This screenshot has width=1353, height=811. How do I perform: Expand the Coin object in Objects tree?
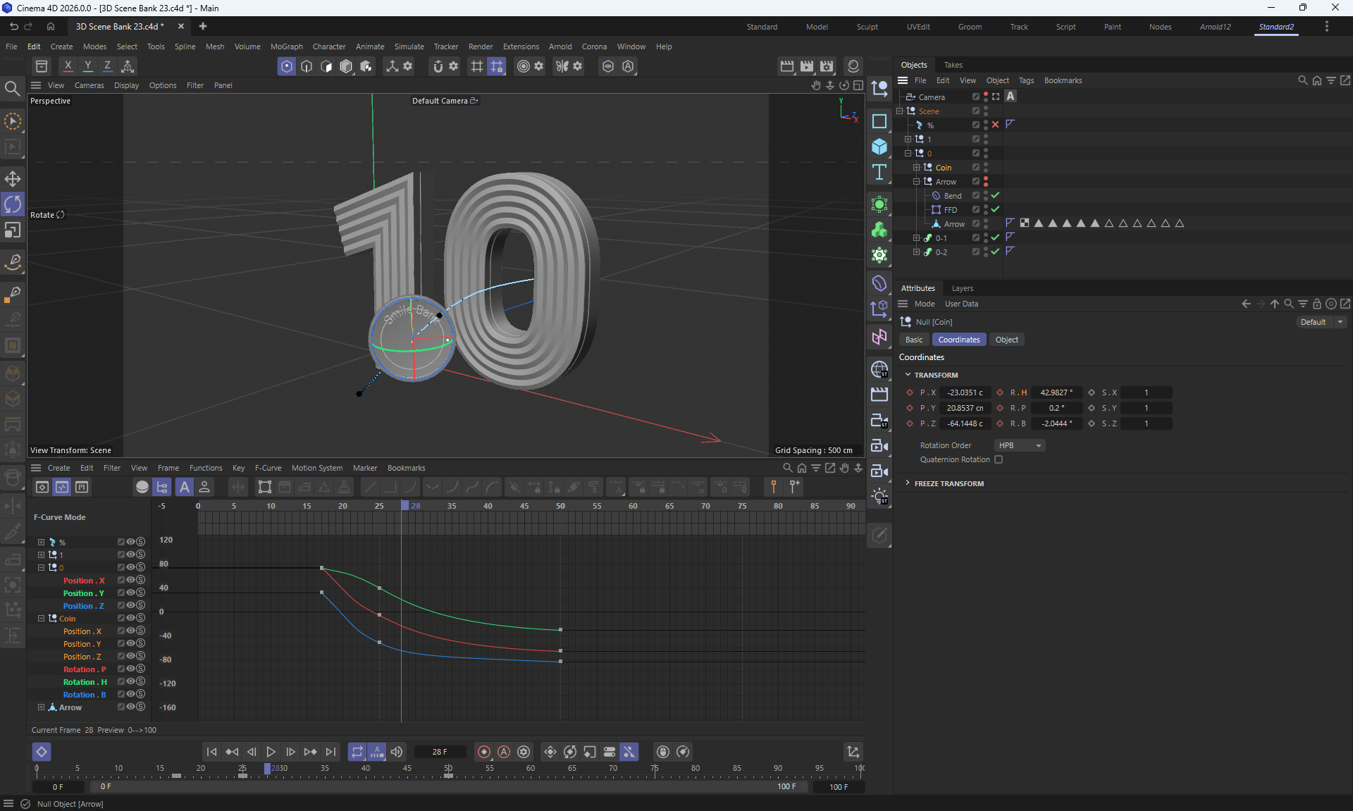point(916,168)
